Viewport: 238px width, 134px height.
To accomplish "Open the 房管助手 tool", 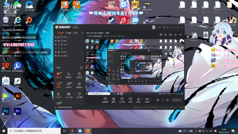I will point(69,75).
